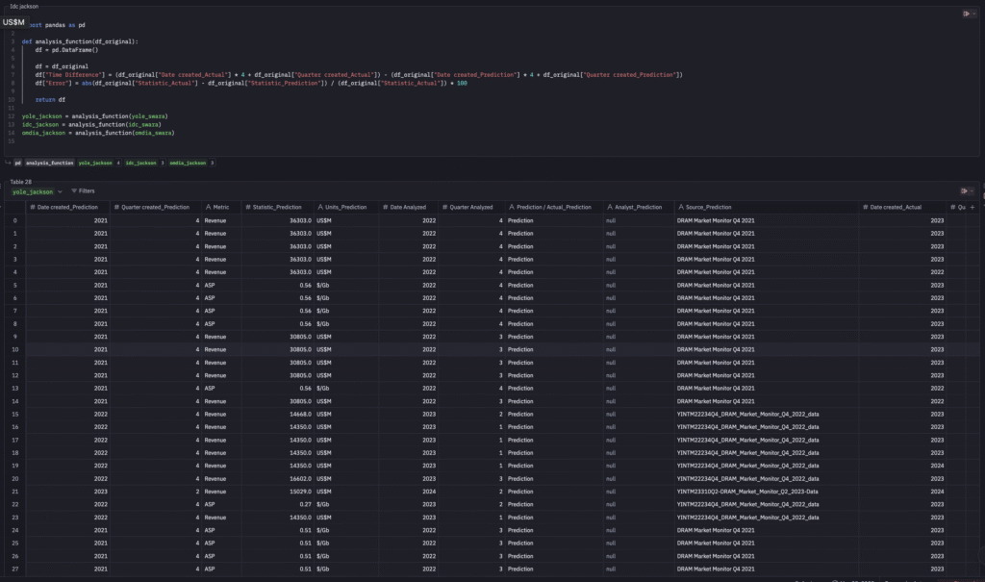Image resolution: width=985 pixels, height=582 pixels.
Task: Click the Filters button above the table
Action: pos(86,190)
